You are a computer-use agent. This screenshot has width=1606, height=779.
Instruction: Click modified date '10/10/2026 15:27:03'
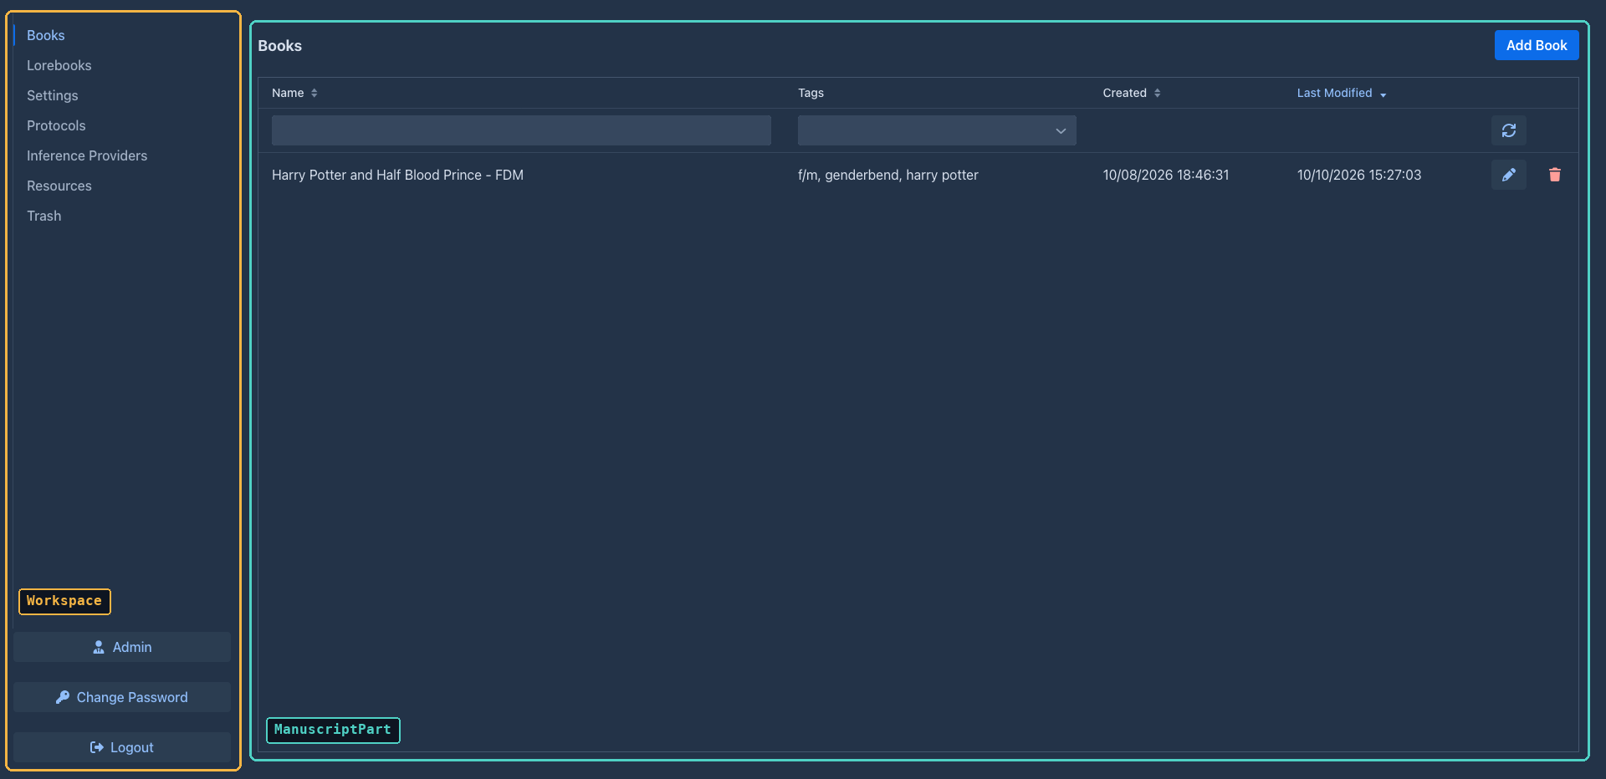(1359, 175)
